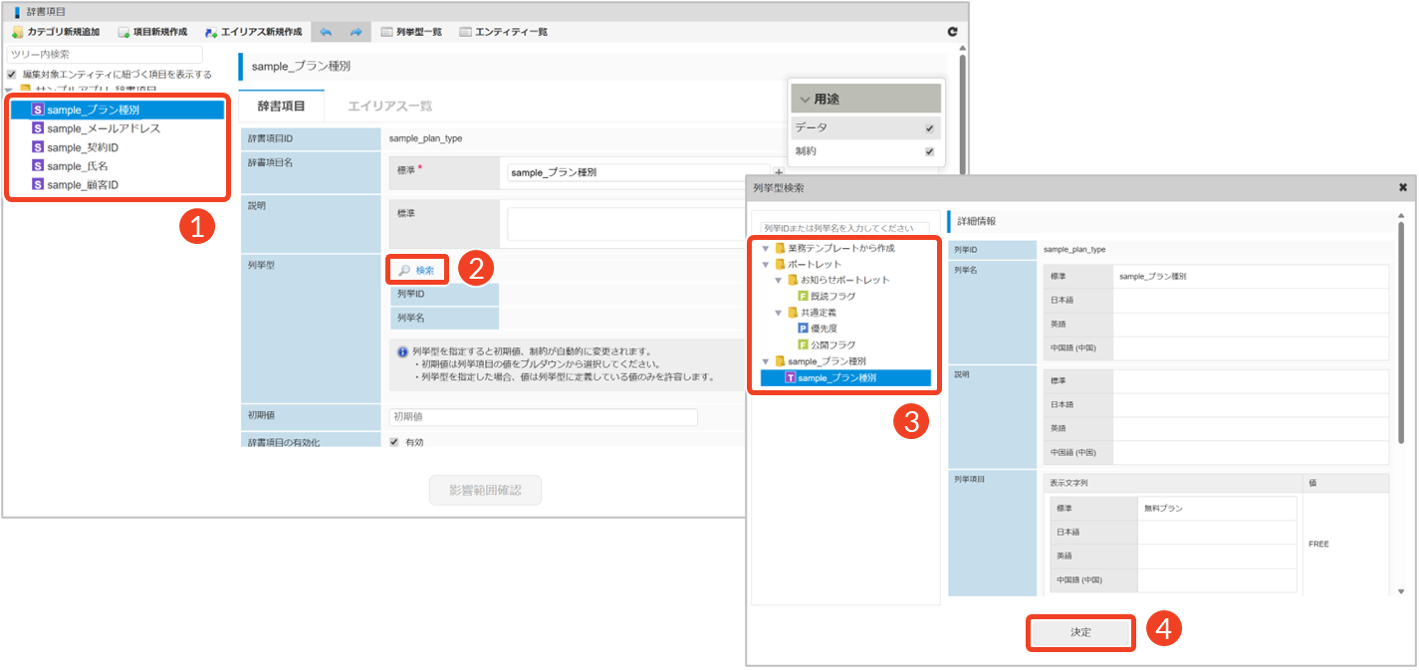The height and width of the screenshot is (670, 1419).
Task: Toggle 編集対象エンティティに紐づく項目を表示する checkbox
Action: [x=12, y=75]
